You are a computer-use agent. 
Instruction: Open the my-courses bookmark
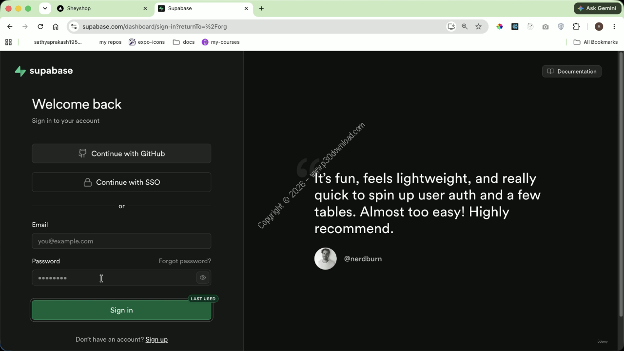coord(220,42)
